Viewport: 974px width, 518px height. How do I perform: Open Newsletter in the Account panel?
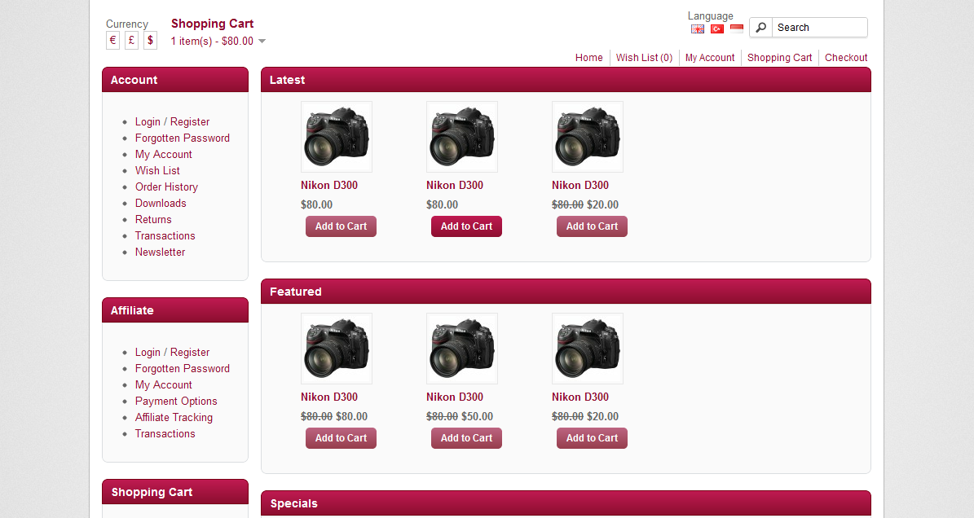tap(161, 252)
